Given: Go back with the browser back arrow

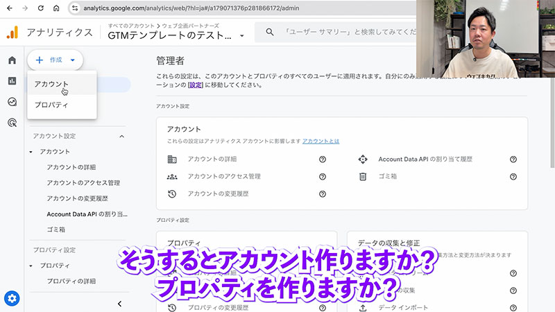Looking at the screenshot, I should (10, 8).
